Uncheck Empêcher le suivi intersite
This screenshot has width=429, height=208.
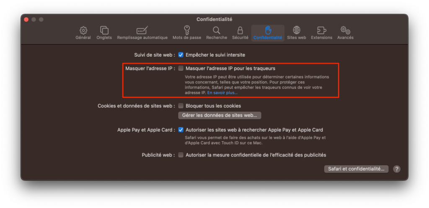[x=181, y=55]
